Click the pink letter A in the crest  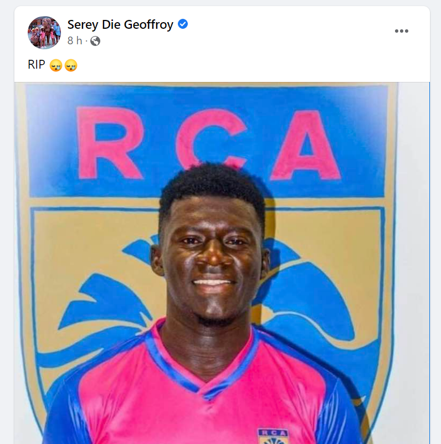pos(306,145)
